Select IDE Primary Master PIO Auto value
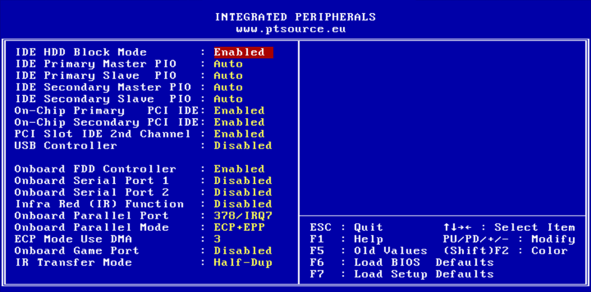Screen dimensions: 591x292 [228, 64]
